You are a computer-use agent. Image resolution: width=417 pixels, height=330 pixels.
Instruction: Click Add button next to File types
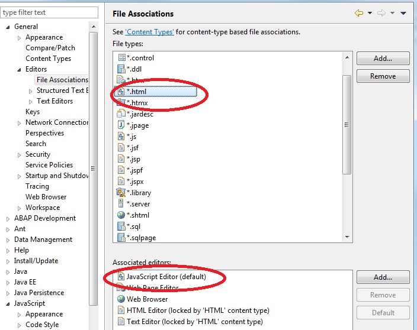pos(383,59)
